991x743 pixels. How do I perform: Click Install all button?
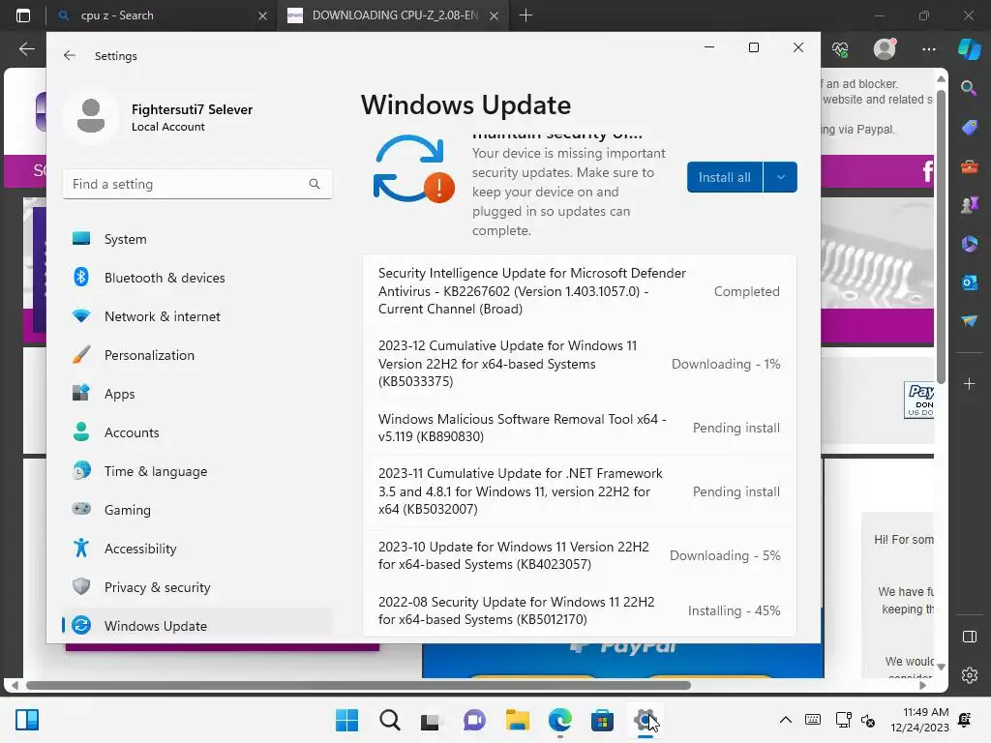[x=725, y=177]
